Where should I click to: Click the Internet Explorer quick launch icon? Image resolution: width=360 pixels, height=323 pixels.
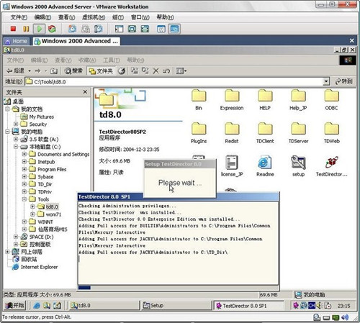[37, 305]
